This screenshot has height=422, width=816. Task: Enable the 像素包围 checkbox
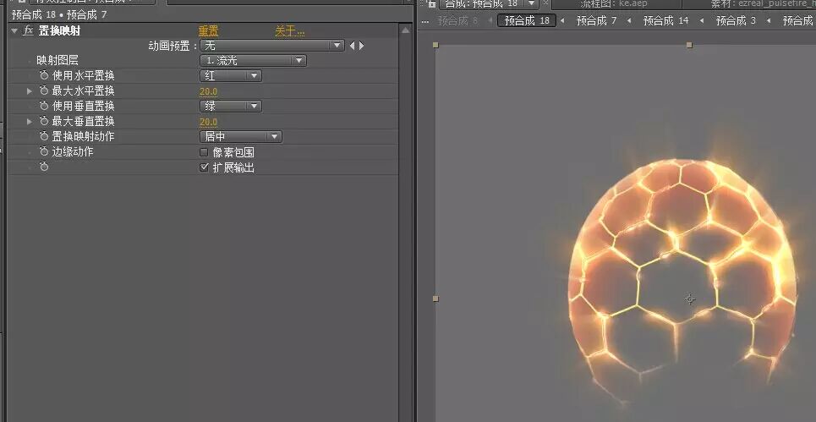tap(204, 152)
